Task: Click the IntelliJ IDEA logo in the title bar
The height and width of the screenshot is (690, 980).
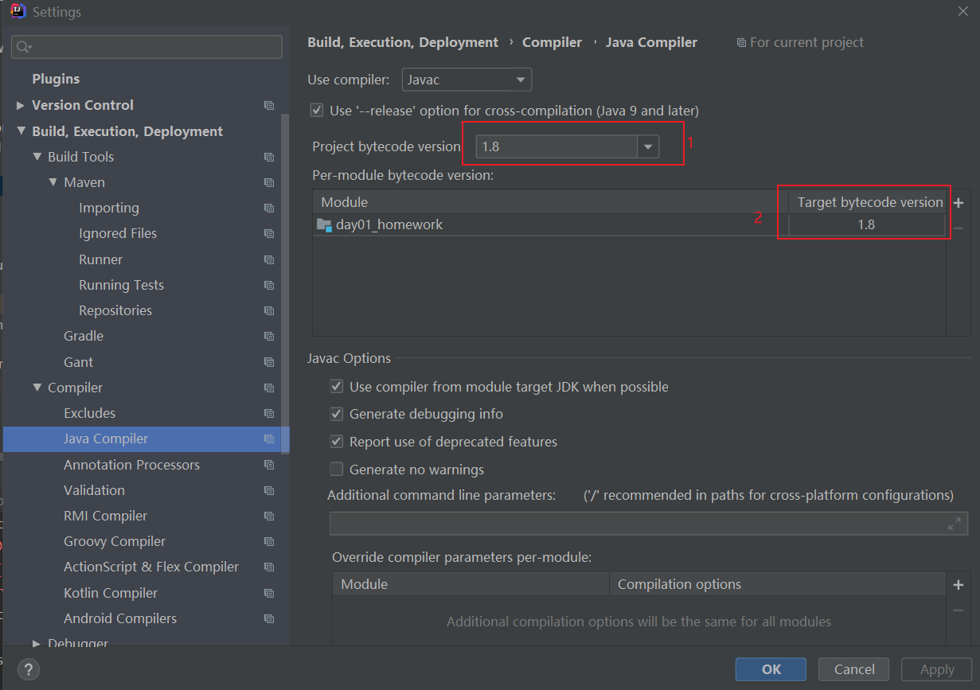Action: click(x=16, y=11)
